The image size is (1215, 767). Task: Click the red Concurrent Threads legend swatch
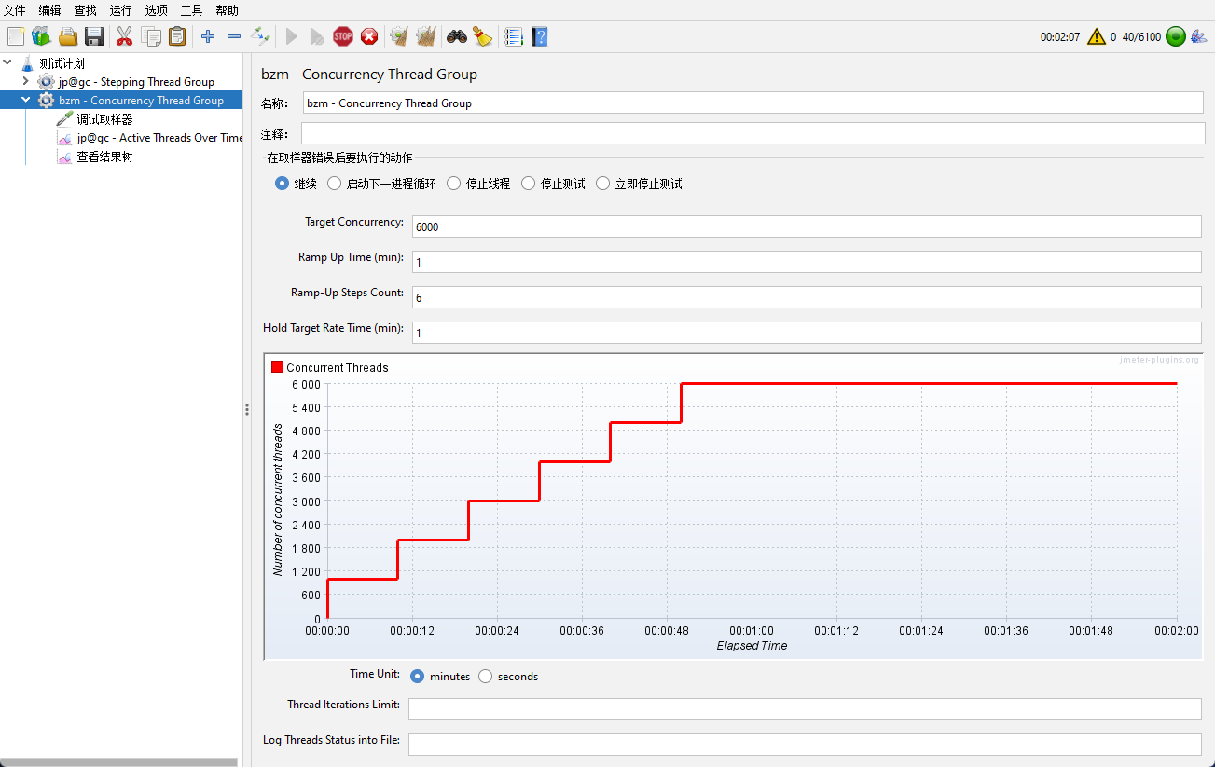coord(277,367)
